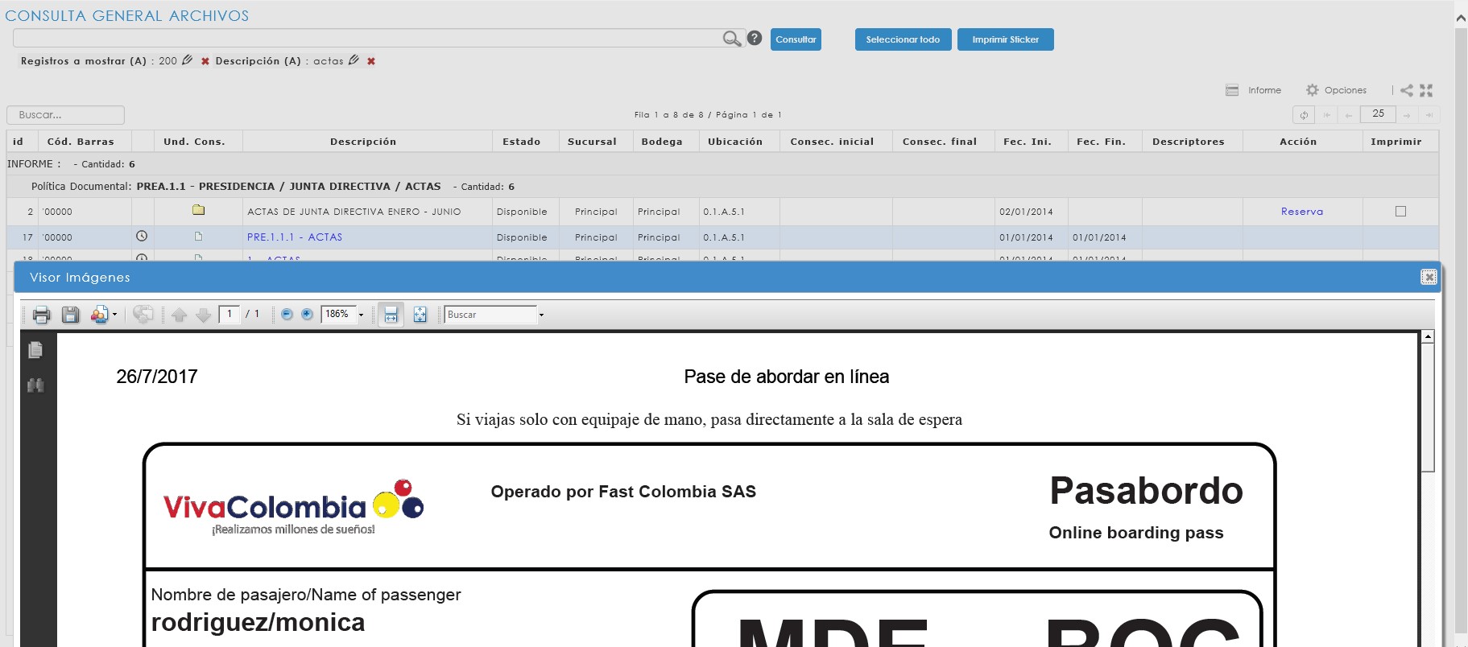
Task: Click the PDF viewer vertical scrollbar thumb
Action: coord(1428,407)
